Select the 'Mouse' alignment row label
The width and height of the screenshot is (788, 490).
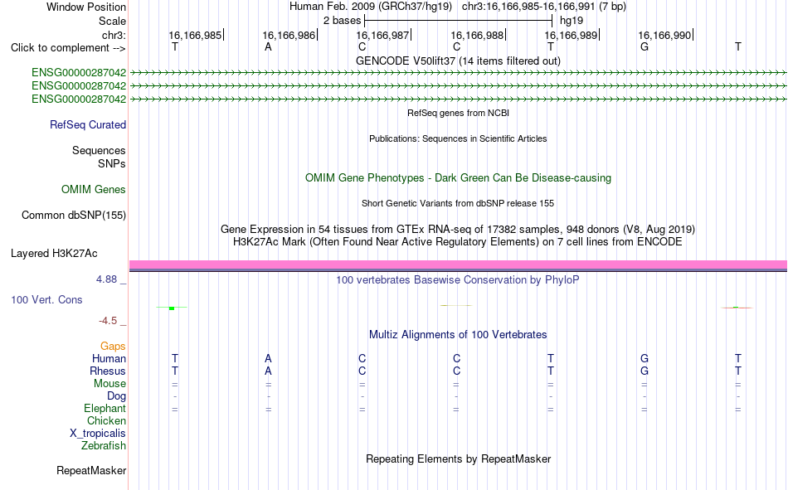pos(109,383)
